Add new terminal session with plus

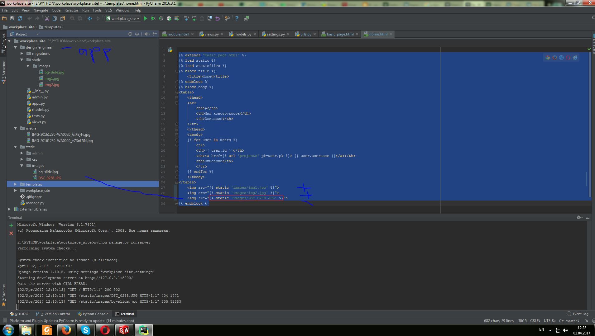[11, 225]
